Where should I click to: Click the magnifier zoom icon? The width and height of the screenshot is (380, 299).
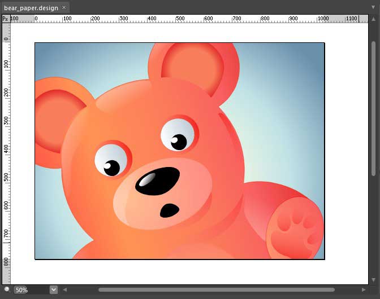coord(7,289)
